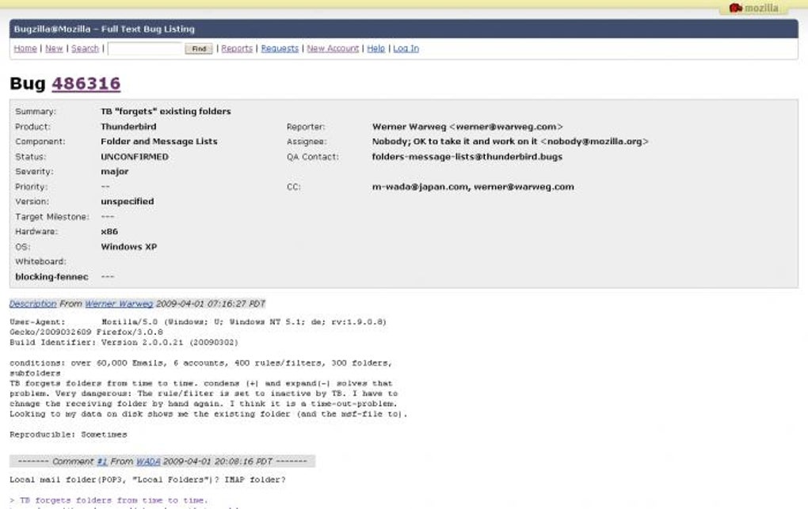Select the 'Whiteboard:' field label

pos(40,262)
